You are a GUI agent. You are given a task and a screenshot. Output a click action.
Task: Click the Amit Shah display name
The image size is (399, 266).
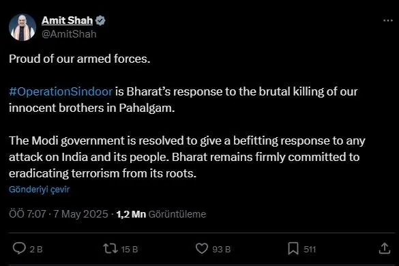(67, 20)
